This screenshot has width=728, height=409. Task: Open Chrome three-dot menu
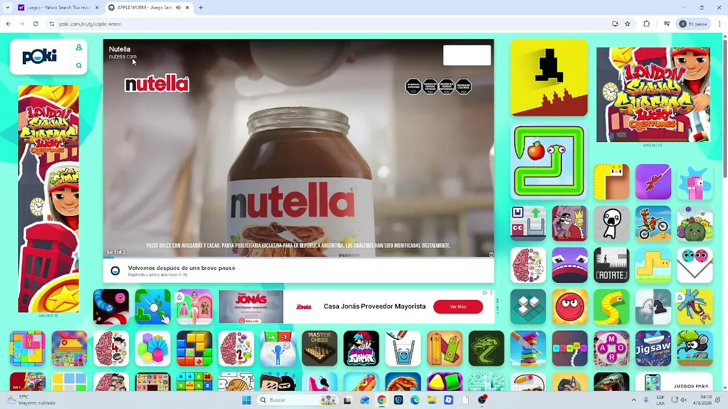[x=720, y=24]
